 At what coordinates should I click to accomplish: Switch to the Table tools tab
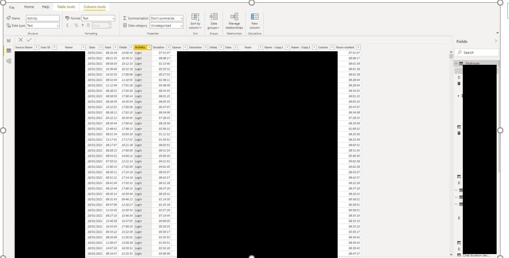point(66,7)
